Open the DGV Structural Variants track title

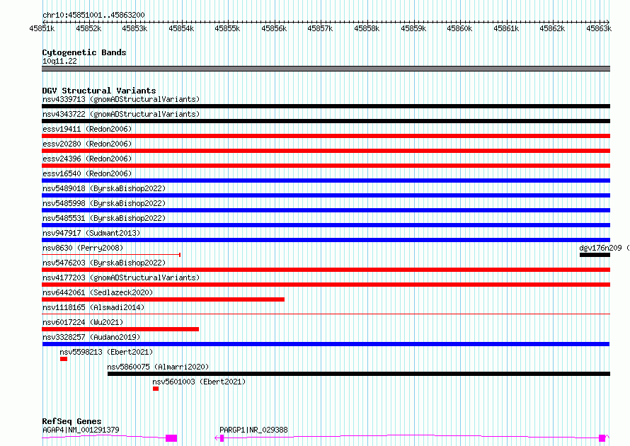tap(99, 91)
